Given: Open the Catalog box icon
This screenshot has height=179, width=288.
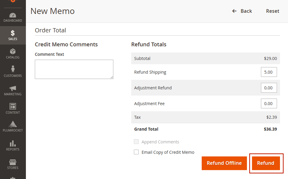Looking at the screenshot, I should [x=13, y=52].
